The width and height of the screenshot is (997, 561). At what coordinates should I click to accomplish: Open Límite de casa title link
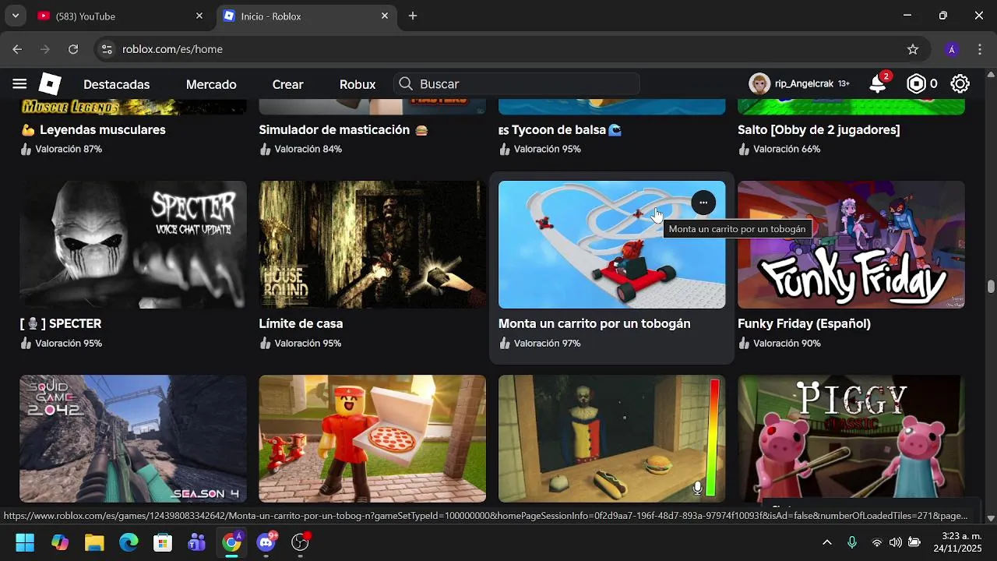tap(301, 323)
